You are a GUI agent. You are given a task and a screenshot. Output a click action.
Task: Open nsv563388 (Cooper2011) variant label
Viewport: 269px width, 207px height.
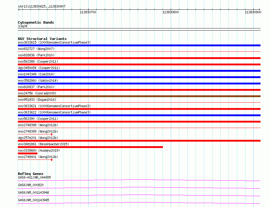38,61
